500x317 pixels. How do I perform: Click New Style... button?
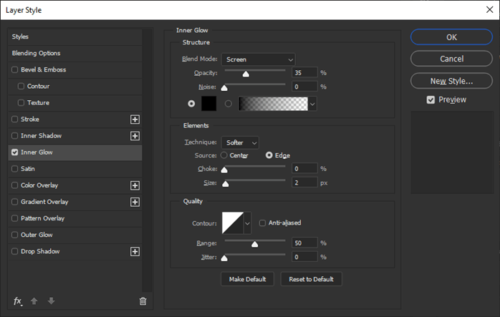(451, 81)
